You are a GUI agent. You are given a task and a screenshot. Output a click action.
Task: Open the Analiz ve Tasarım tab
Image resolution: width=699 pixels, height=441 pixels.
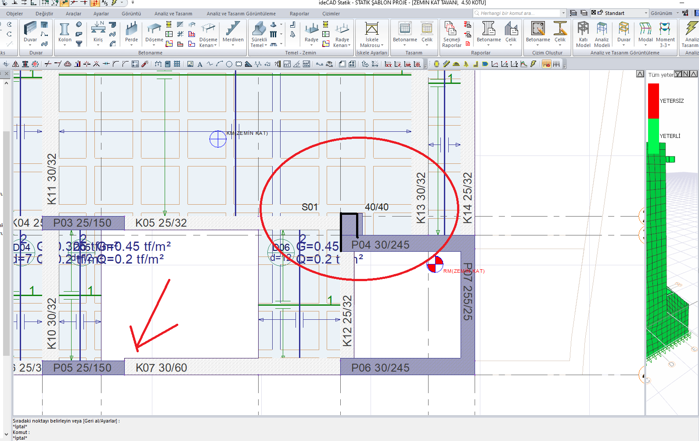coord(173,14)
